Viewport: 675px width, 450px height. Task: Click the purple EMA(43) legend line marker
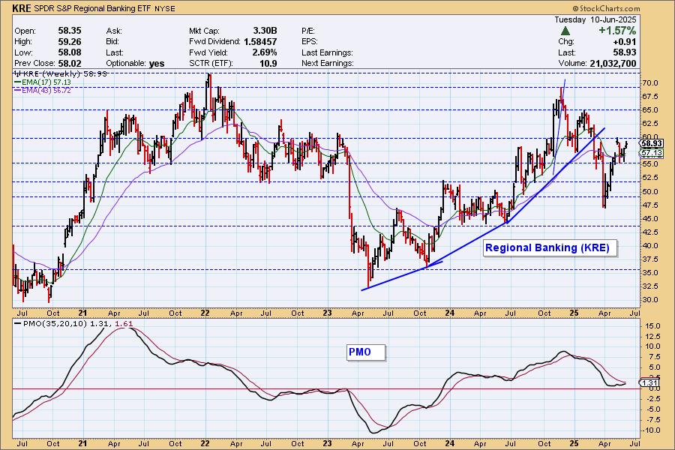tap(18, 91)
